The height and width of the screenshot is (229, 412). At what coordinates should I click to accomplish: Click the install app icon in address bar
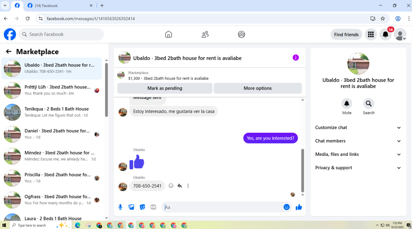373,19
